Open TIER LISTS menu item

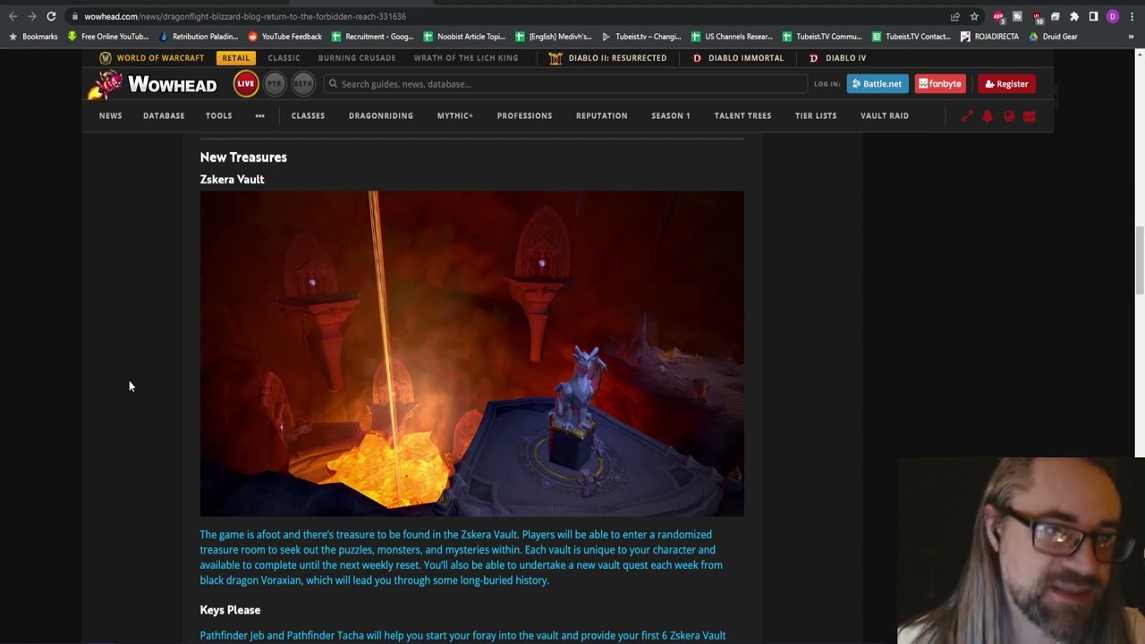pos(816,115)
